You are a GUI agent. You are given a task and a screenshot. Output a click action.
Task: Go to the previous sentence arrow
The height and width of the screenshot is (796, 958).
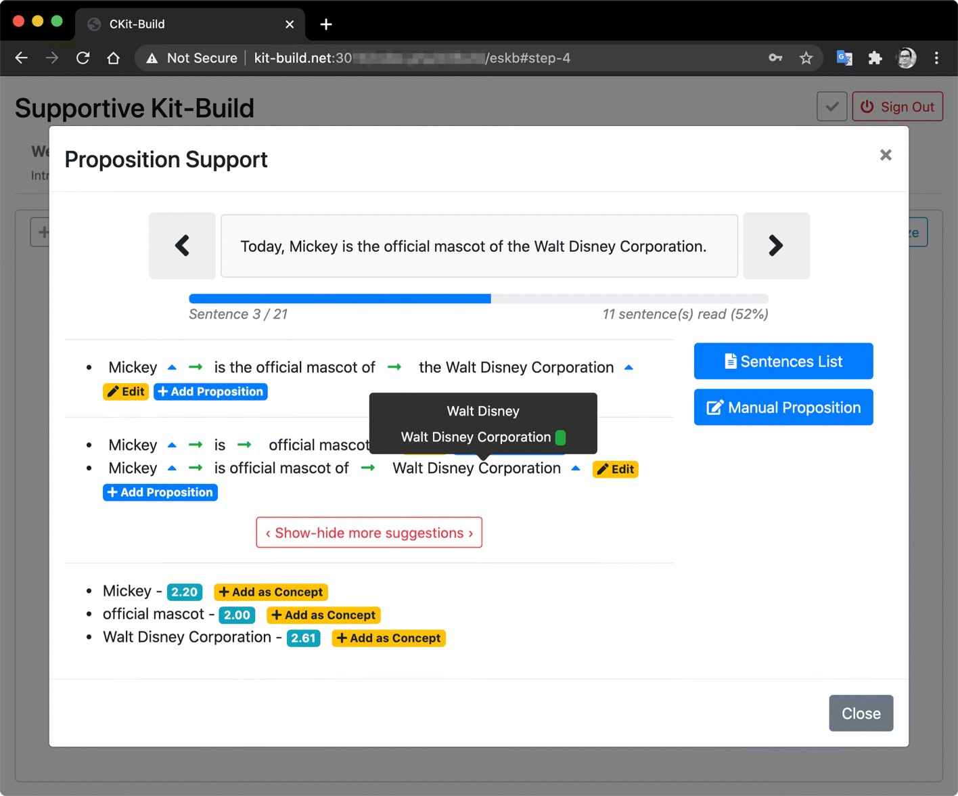(182, 246)
